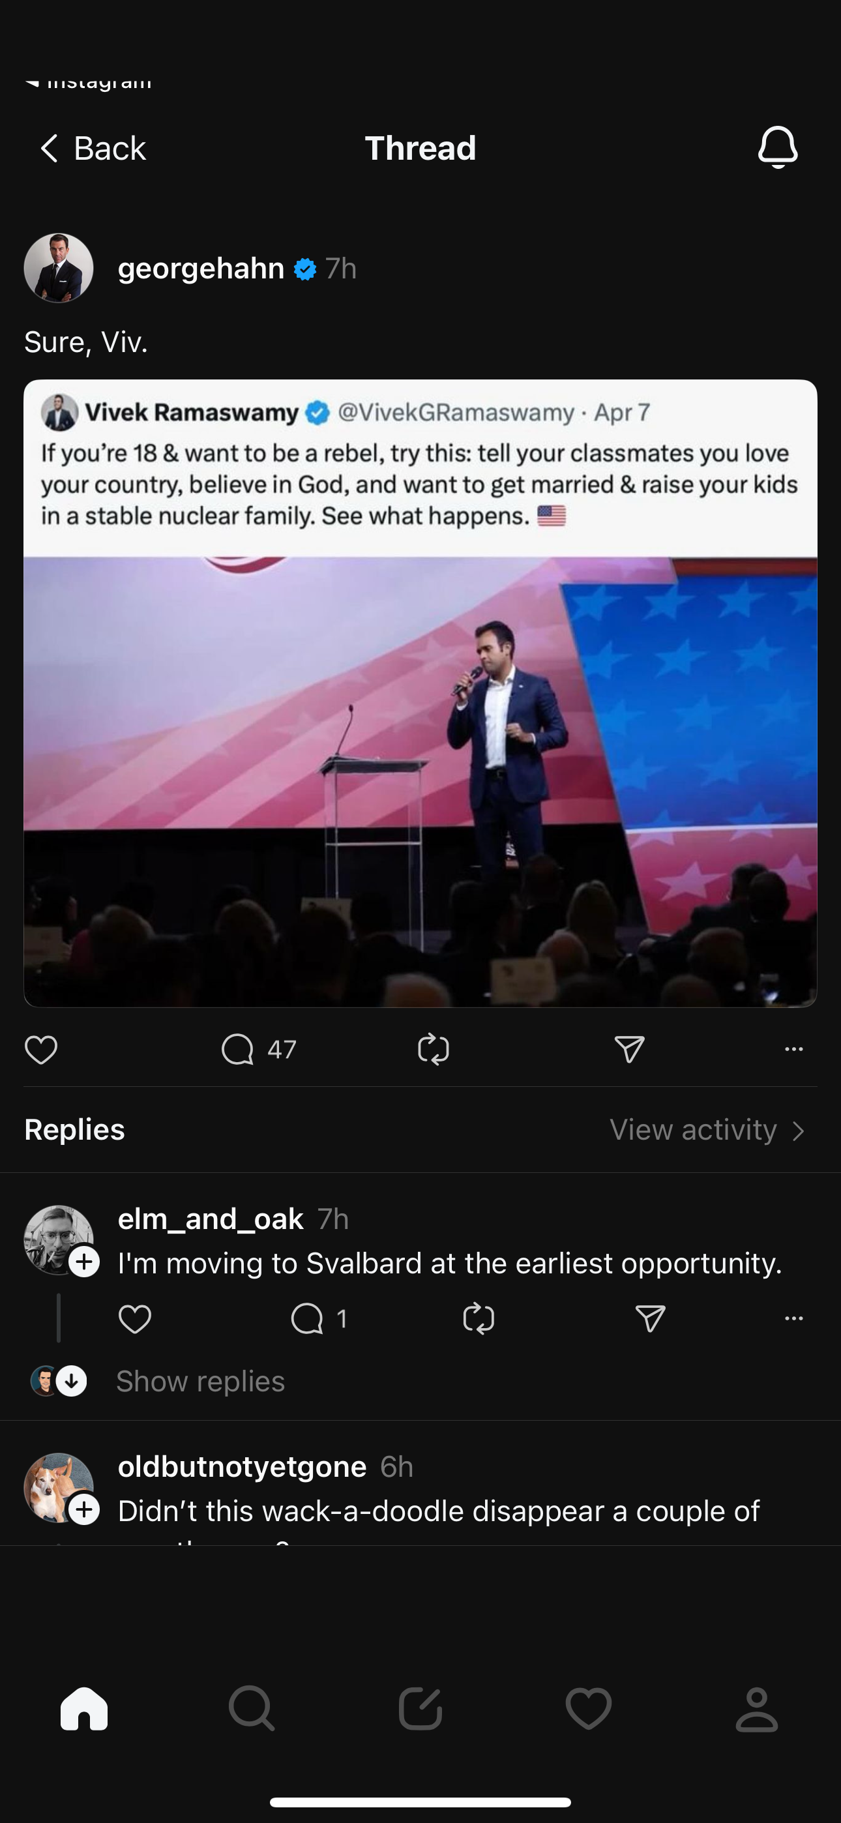
Task: Reply to elm_and_oak's comment
Action: tap(307, 1318)
